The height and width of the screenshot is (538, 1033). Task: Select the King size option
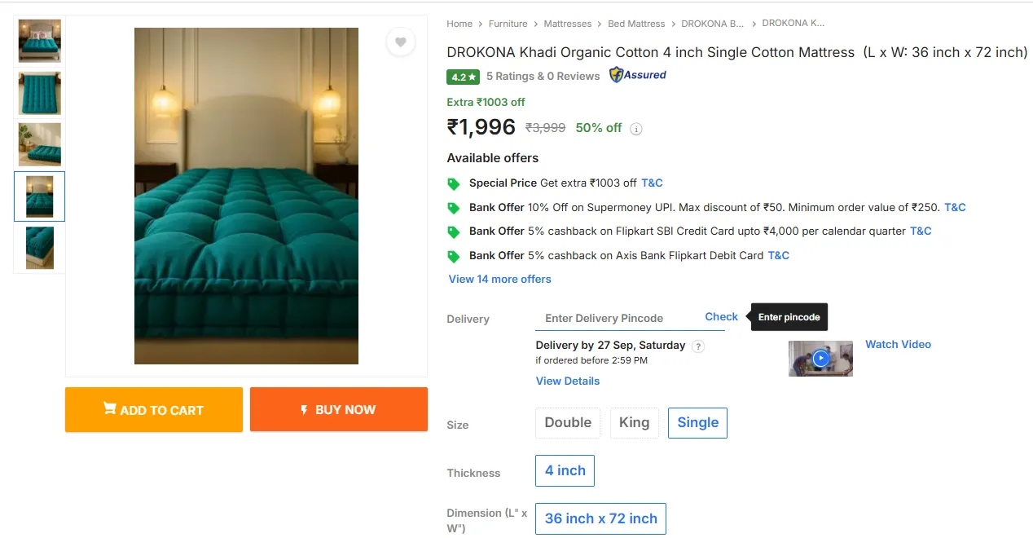pos(634,423)
